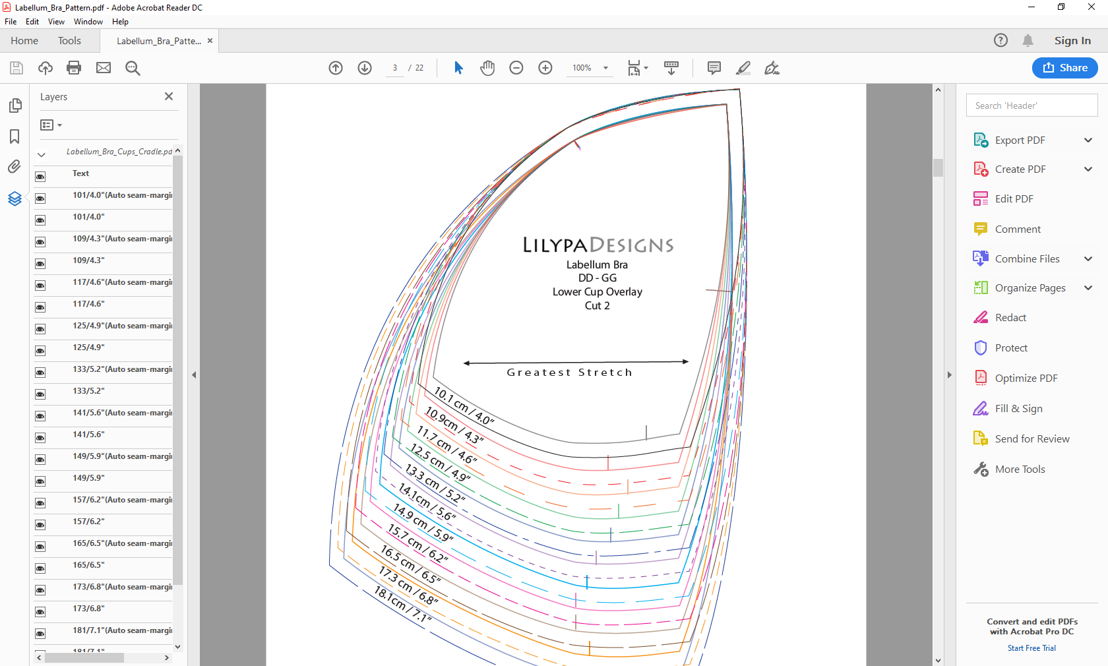1108x666 pixels.
Task: Collapse the right tools pane arrow
Action: pyautogui.click(x=950, y=375)
